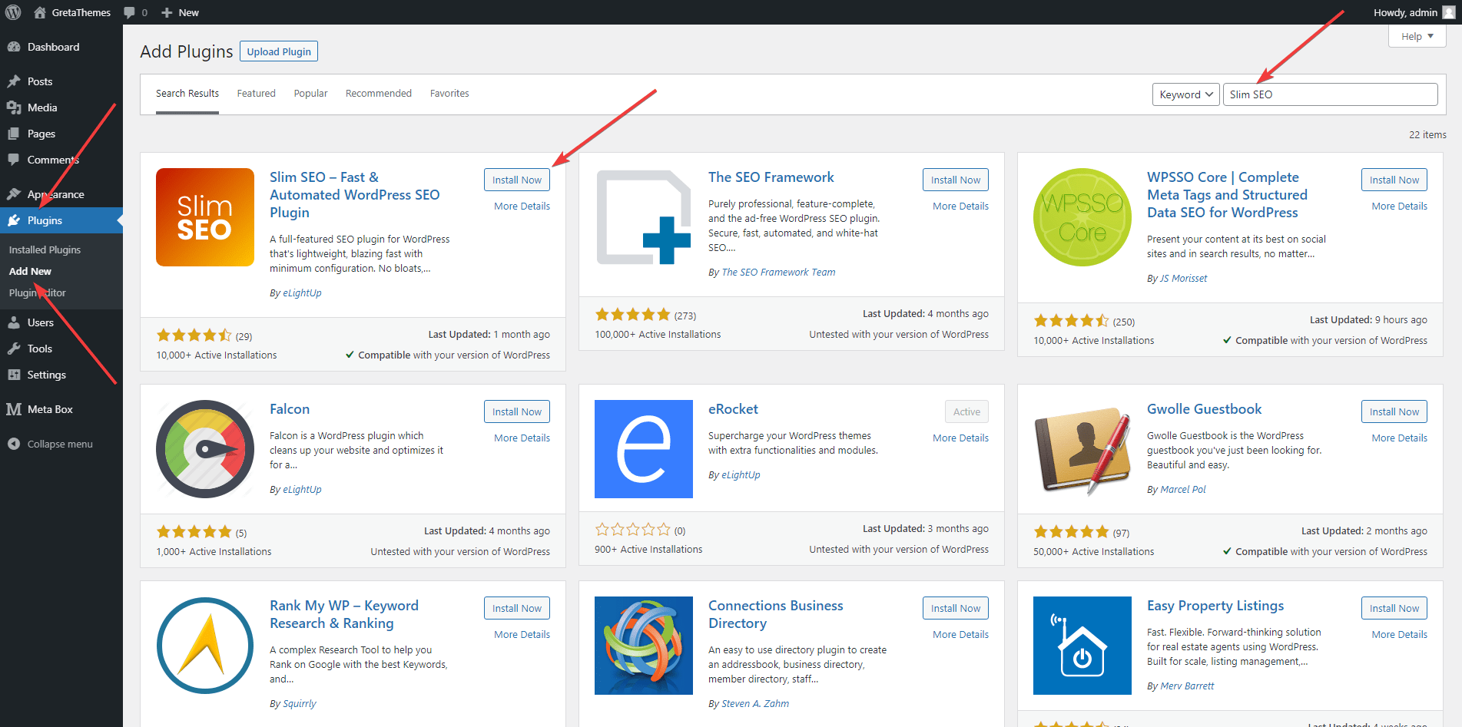Open the Settings sliders icon
The height and width of the screenshot is (727, 1462).
point(15,375)
